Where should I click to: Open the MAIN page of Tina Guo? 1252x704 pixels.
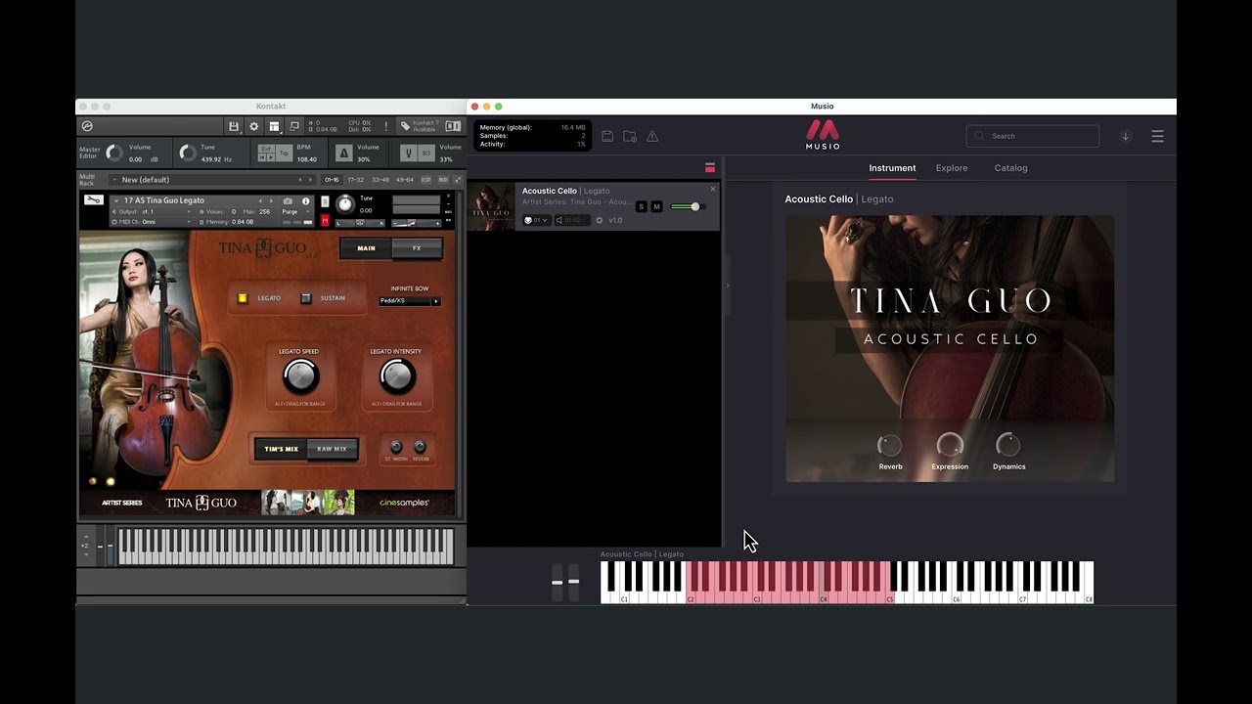pos(366,248)
